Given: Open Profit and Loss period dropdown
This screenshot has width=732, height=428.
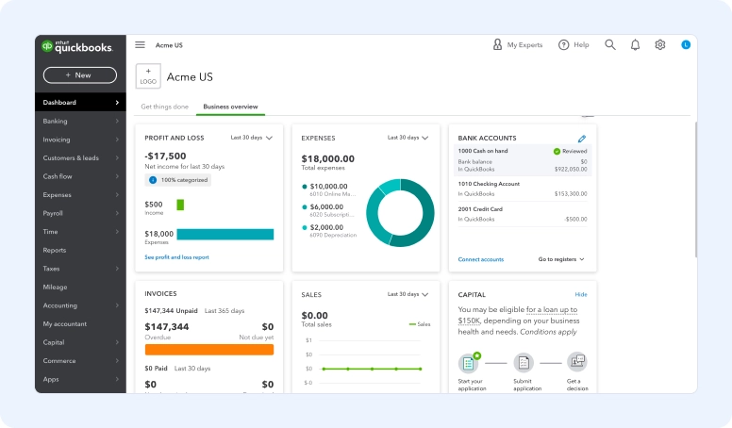Looking at the screenshot, I should 252,138.
